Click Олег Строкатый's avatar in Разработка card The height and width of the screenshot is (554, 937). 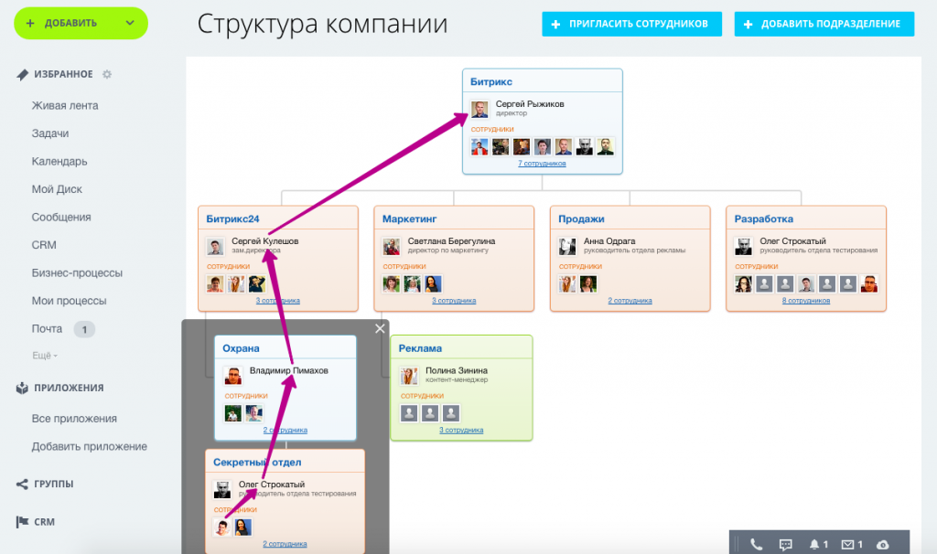pyautogui.click(x=743, y=246)
